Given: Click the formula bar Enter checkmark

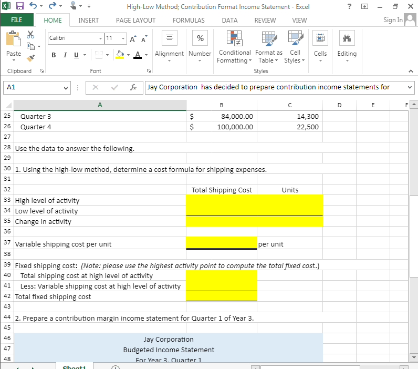Looking at the screenshot, I should (114, 87).
